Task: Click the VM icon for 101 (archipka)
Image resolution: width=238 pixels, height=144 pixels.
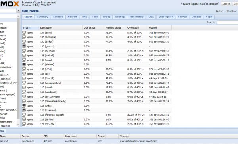Action: click(x=24, y=37)
